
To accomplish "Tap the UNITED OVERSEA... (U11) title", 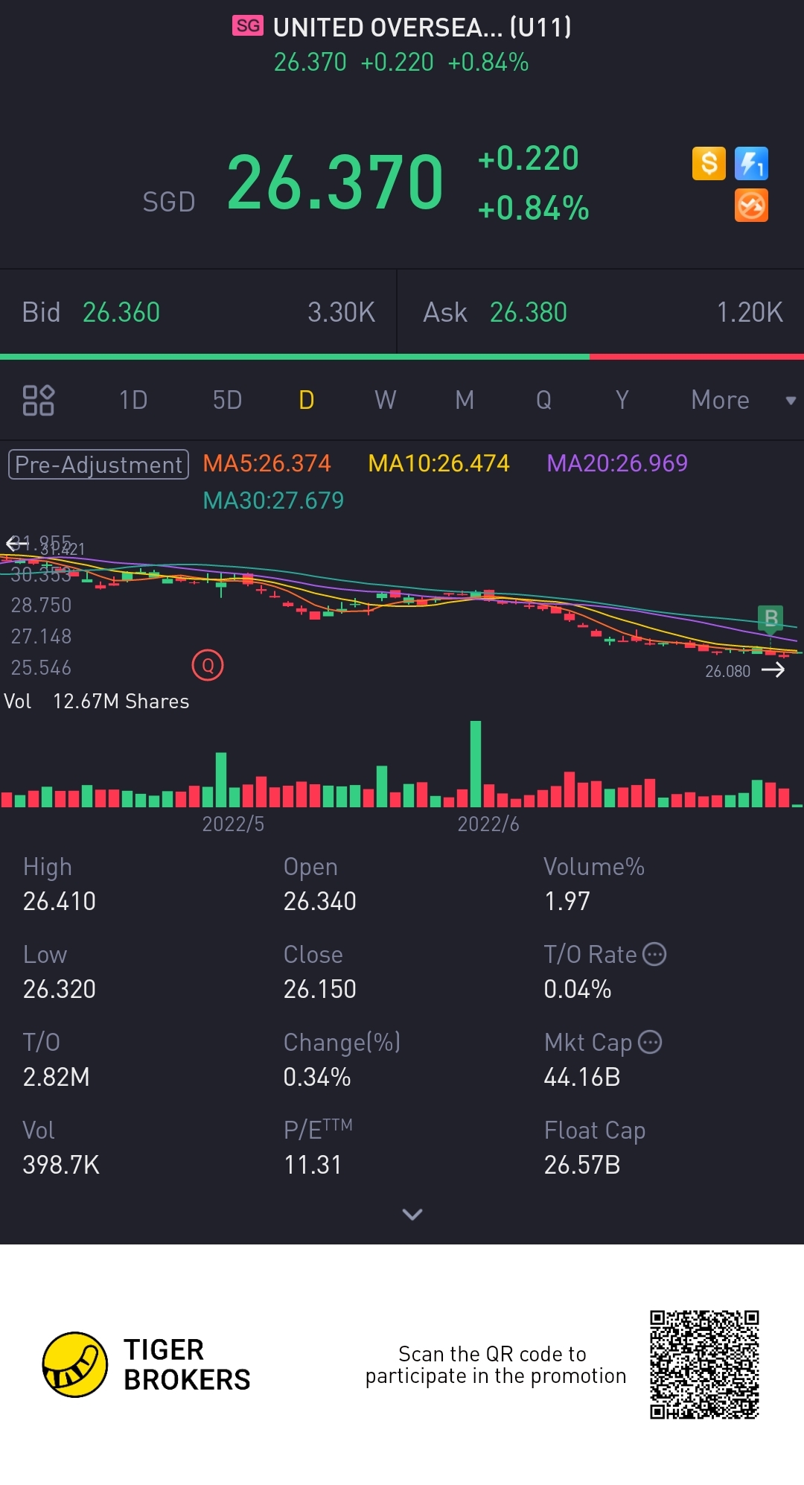I will [422, 28].
